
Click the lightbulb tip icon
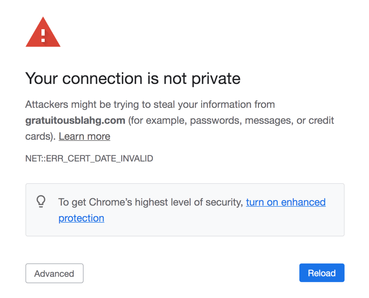click(x=41, y=202)
